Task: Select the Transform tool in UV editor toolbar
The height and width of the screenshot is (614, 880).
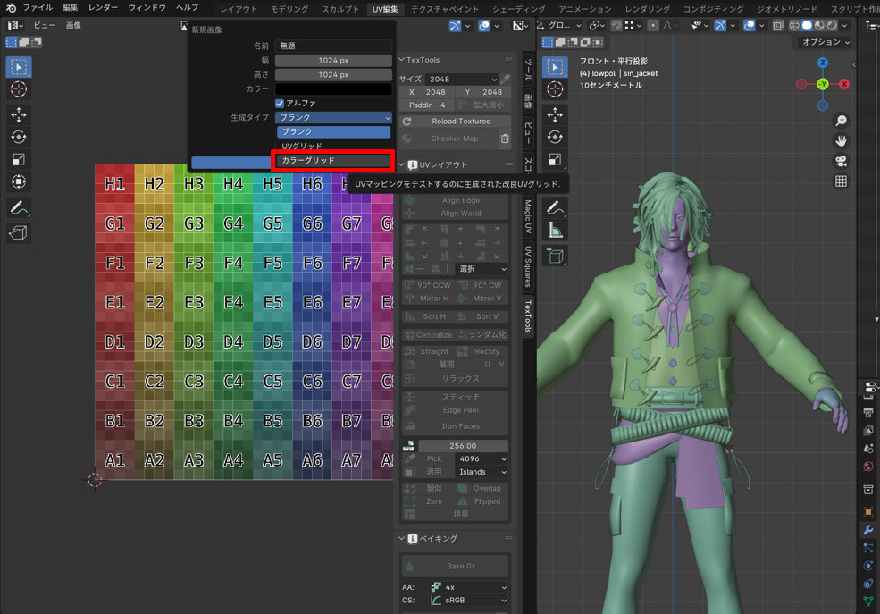Action: pyautogui.click(x=19, y=181)
